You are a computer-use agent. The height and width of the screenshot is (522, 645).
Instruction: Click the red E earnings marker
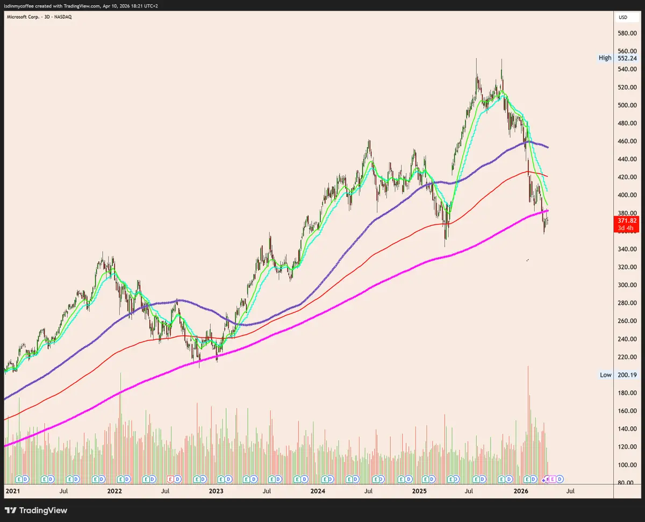170,479
